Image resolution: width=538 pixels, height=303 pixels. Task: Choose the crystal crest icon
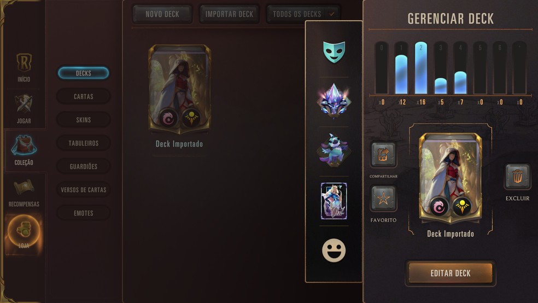pyautogui.click(x=334, y=101)
